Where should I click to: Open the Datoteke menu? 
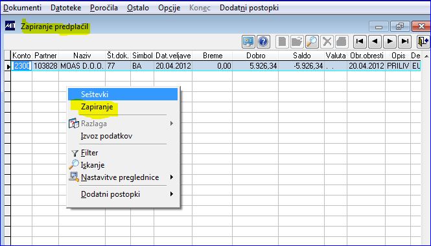point(65,8)
